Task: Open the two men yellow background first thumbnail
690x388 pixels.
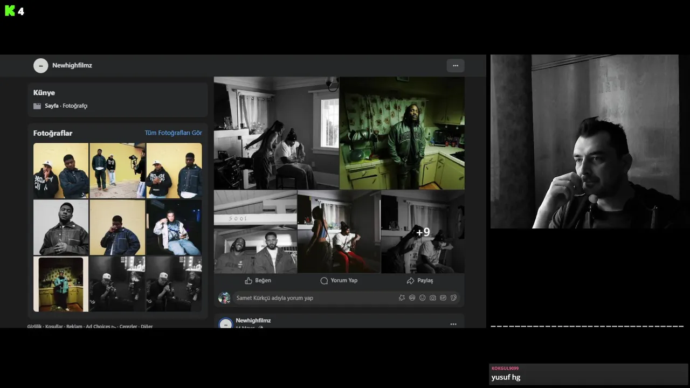Action: pos(61,170)
